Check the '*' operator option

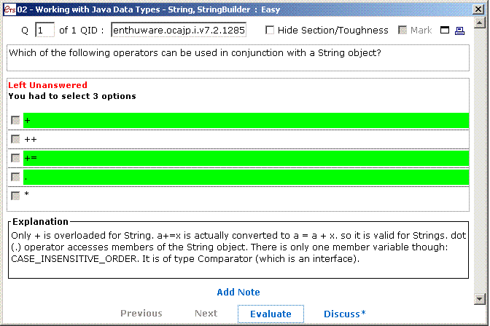point(15,196)
